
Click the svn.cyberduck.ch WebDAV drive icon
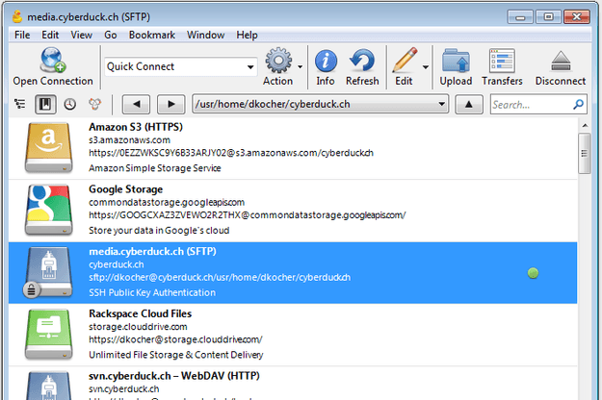(48, 386)
